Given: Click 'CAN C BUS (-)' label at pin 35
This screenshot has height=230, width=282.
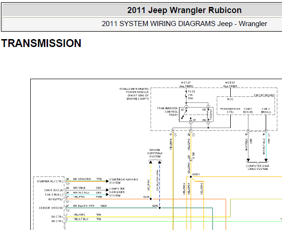Looking at the screenshot, I should click(54, 195).
